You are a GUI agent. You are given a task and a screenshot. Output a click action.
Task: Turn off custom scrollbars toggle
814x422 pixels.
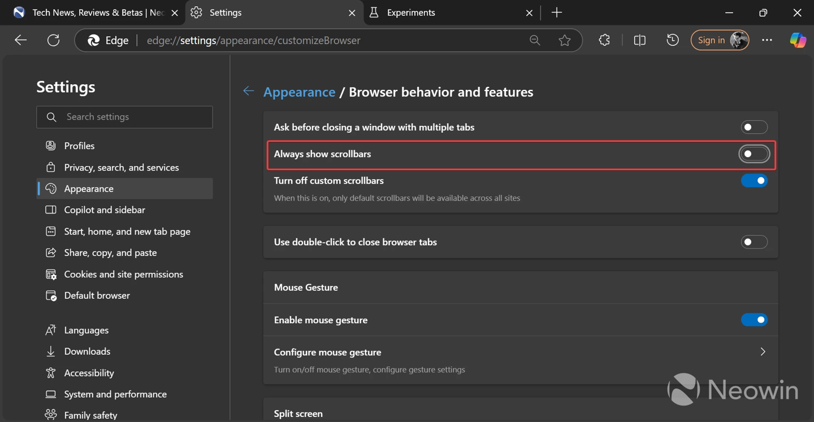[754, 181]
